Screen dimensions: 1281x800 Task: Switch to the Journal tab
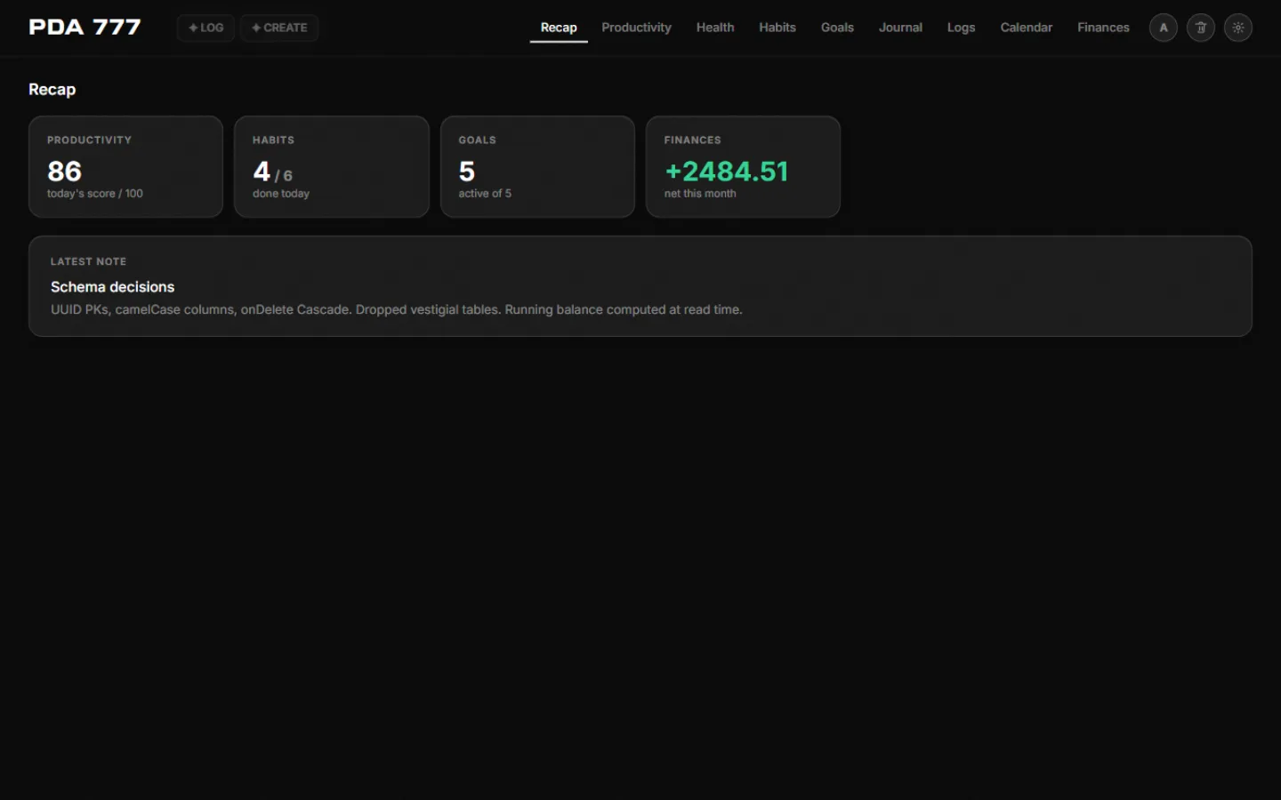[900, 28]
